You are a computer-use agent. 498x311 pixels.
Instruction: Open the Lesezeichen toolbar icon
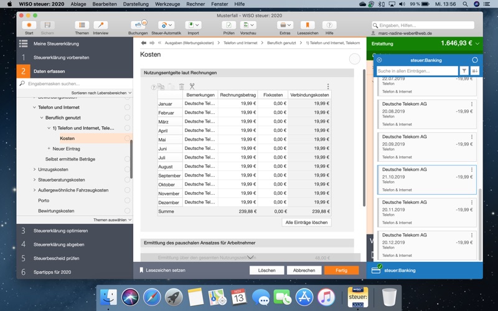click(x=308, y=25)
